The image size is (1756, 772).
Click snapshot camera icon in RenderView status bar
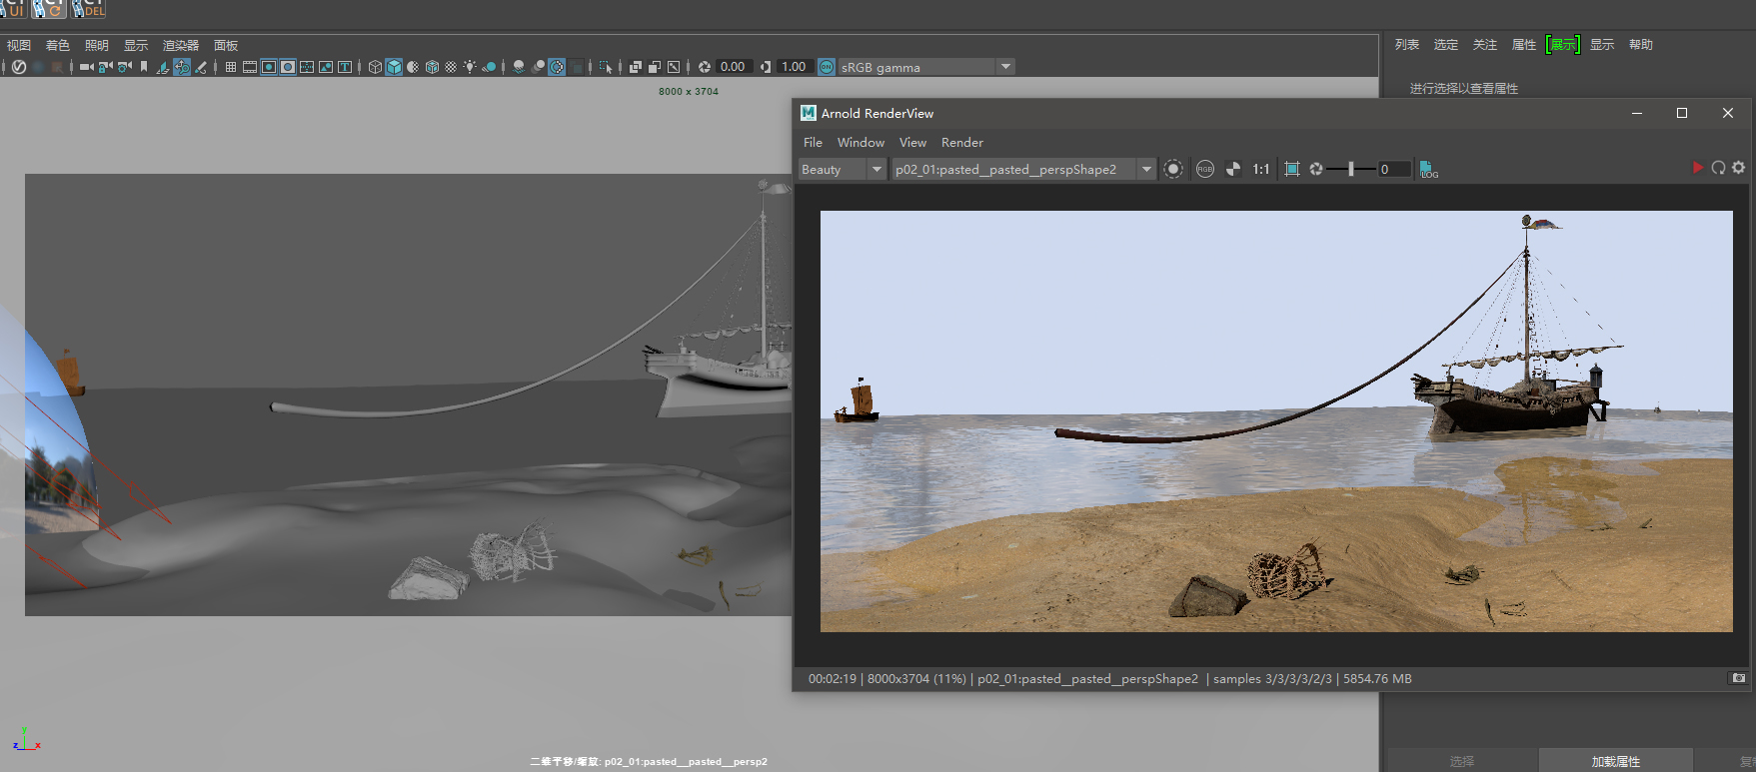[1739, 678]
